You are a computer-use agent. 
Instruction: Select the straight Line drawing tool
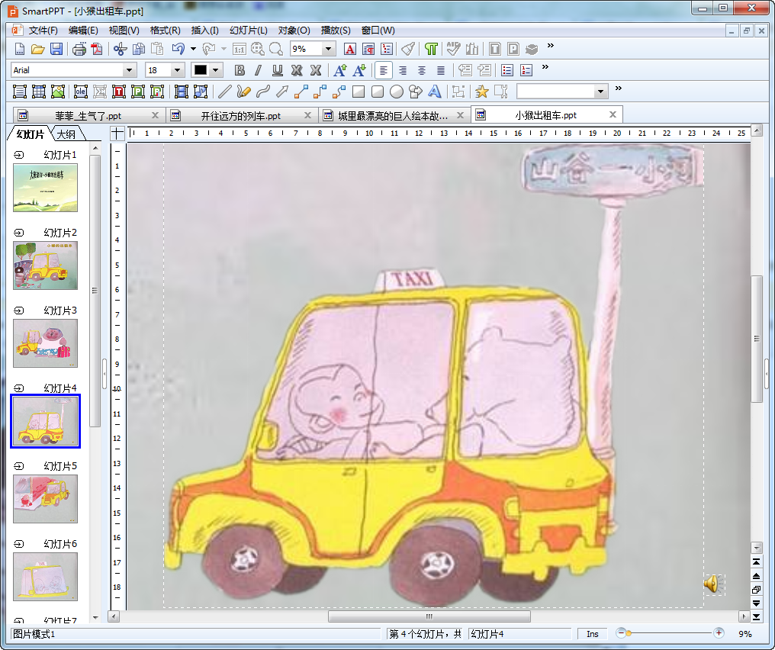(x=224, y=92)
